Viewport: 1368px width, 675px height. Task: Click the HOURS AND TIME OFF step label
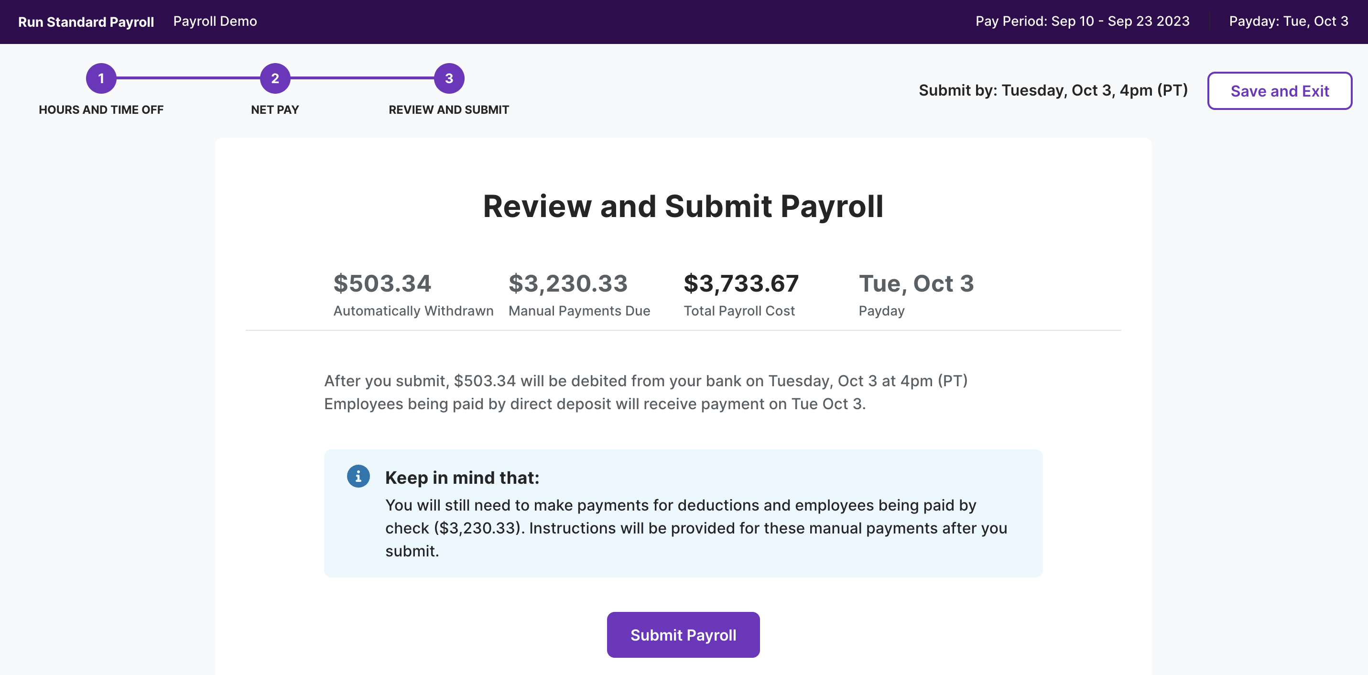point(101,110)
